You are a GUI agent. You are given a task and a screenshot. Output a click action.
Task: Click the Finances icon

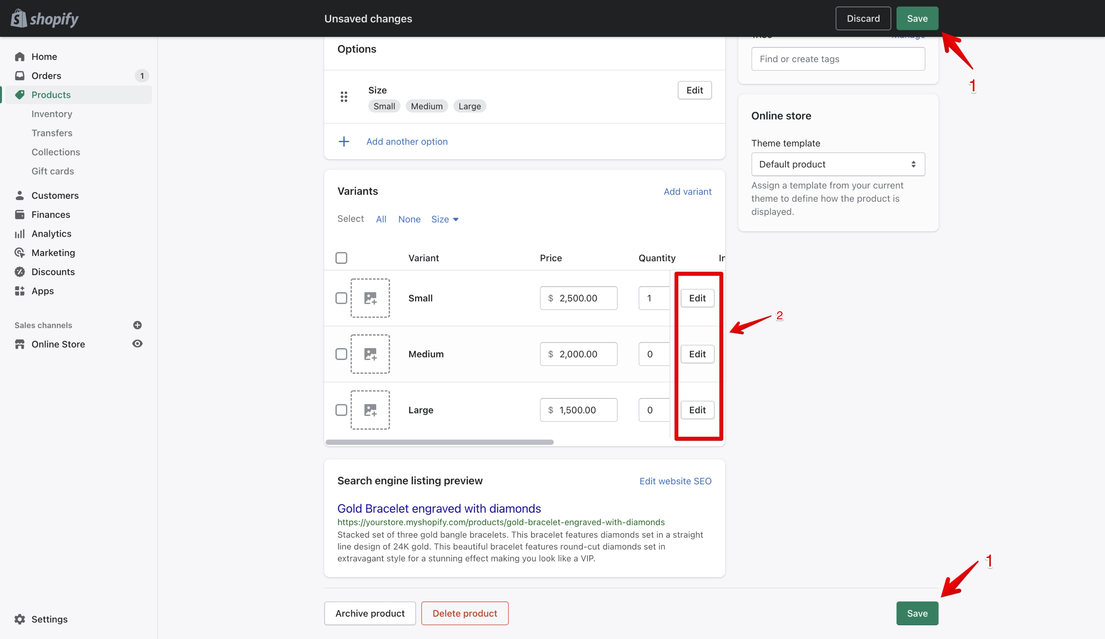[20, 215]
